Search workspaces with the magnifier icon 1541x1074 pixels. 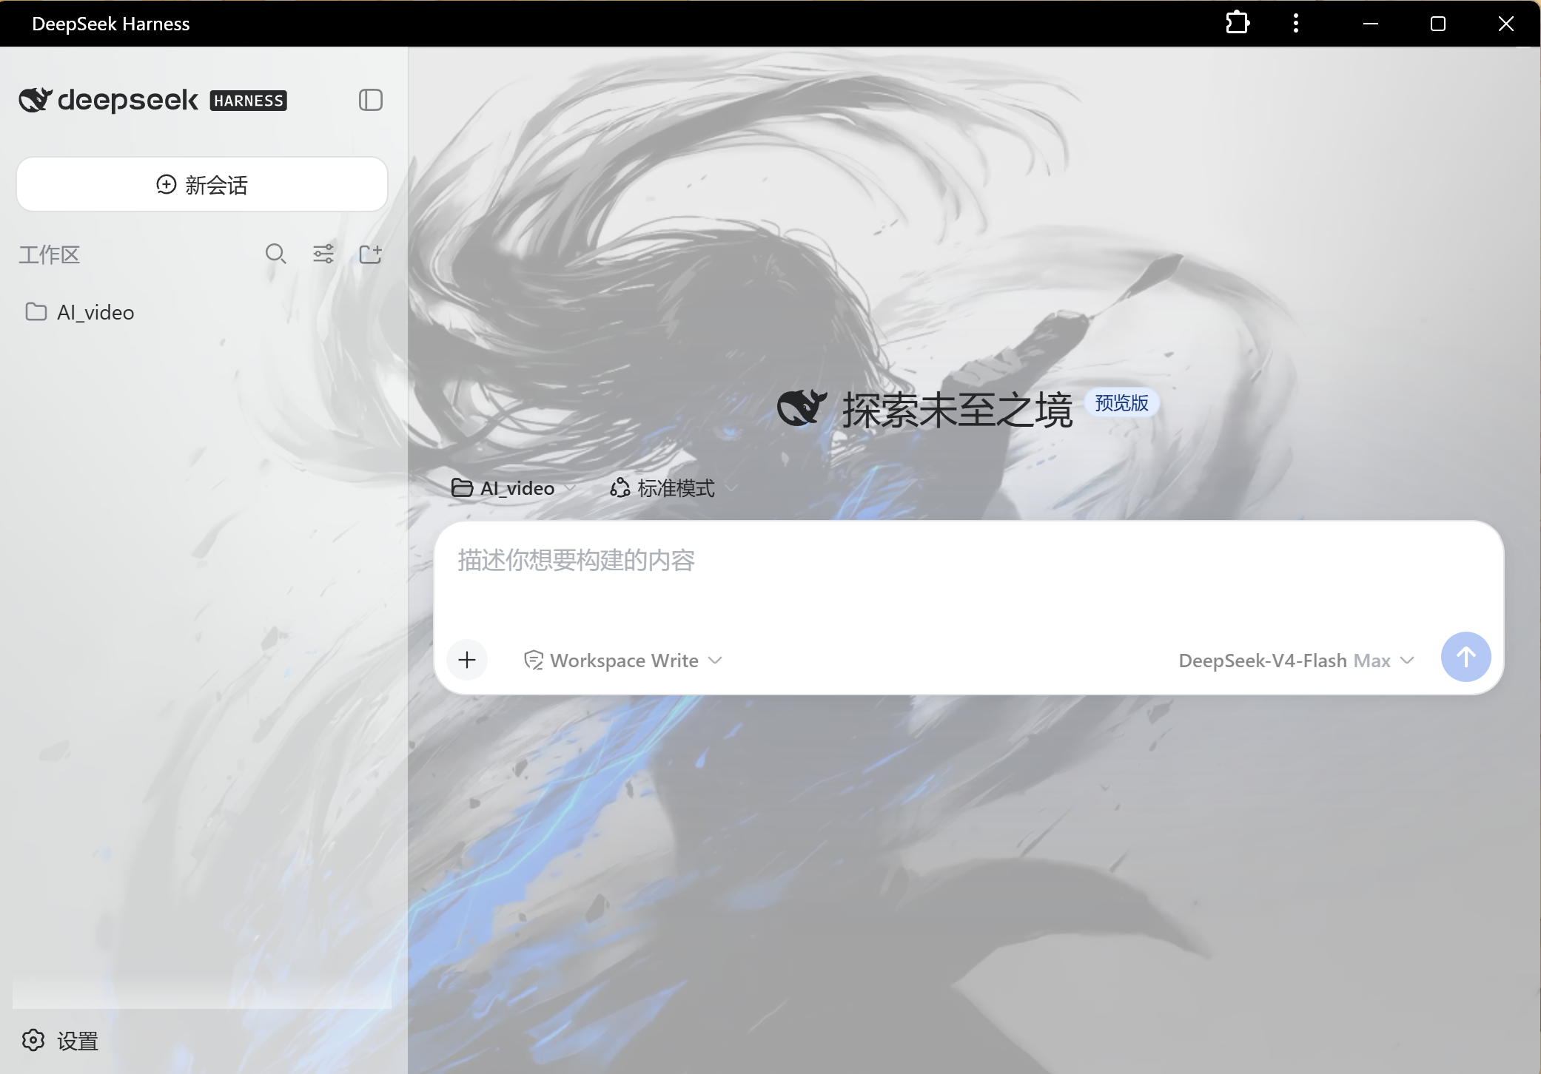coord(275,254)
